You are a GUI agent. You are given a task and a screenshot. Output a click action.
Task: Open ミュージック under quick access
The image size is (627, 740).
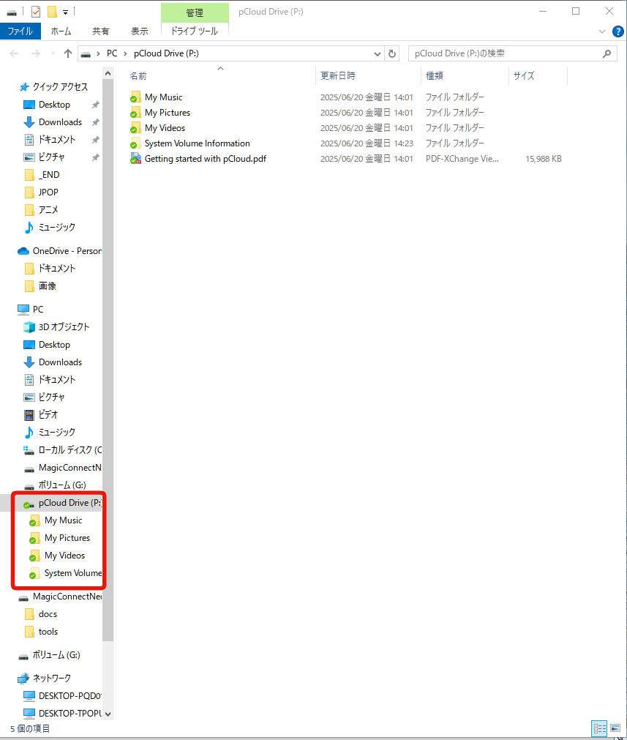(x=56, y=228)
